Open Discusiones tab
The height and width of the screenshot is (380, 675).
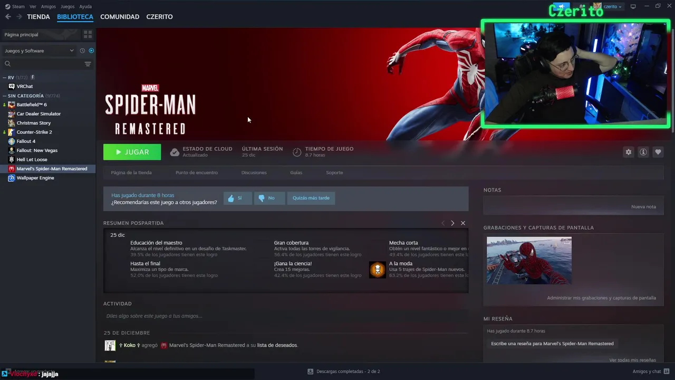pos(254,173)
